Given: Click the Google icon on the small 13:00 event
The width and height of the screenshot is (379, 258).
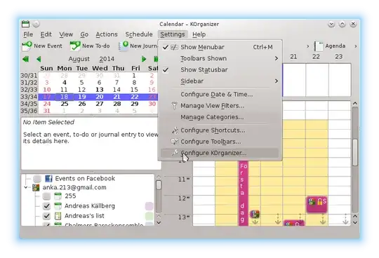Looking at the screenshot, I should point(255,214).
